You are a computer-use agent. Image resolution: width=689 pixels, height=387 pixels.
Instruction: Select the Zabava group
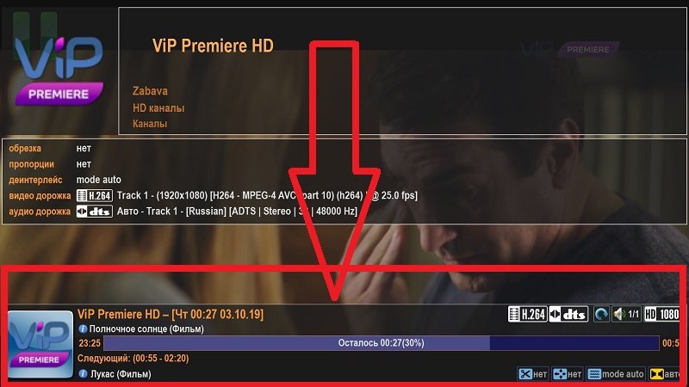click(x=150, y=91)
